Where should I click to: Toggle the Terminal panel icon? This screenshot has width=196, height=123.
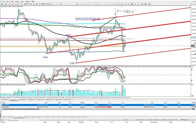pyautogui.click(x=19, y=4)
